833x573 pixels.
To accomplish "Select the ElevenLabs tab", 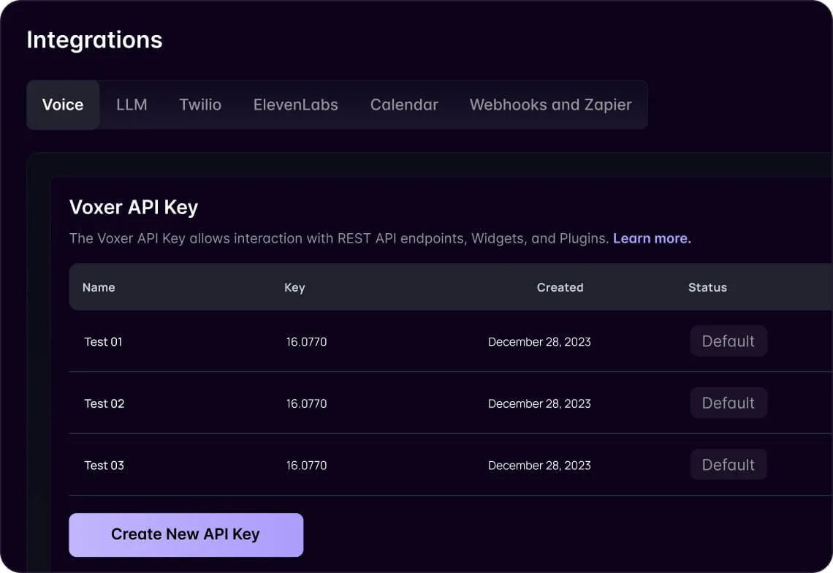I will click(295, 105).
